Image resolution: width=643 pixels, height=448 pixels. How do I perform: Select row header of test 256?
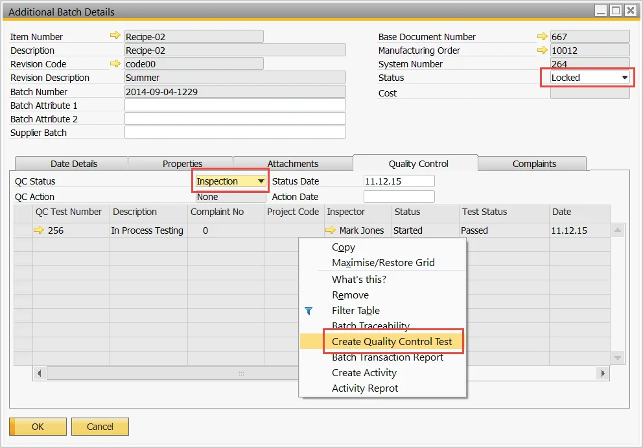pyautogui.click(x=23, y=230)
